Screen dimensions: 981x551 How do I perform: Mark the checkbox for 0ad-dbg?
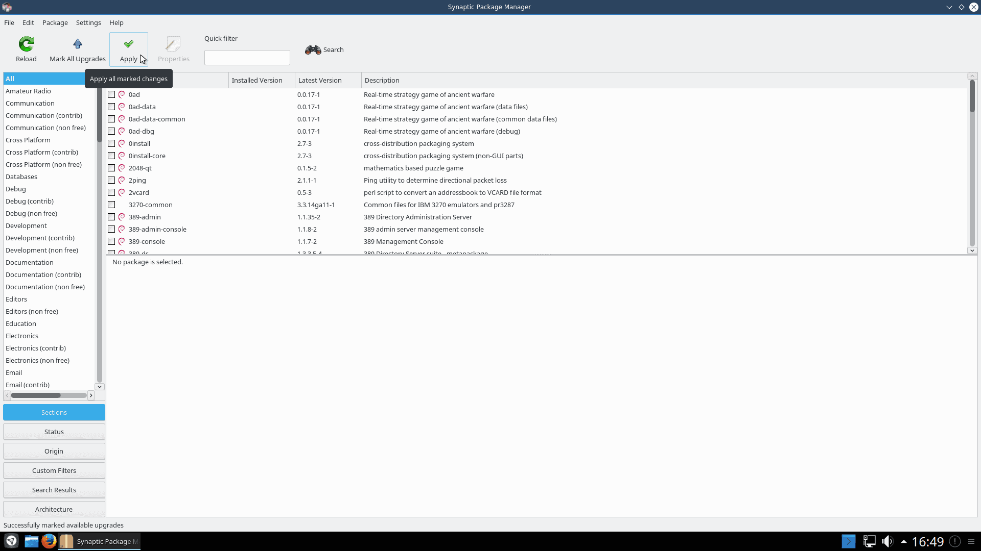[x=111, y=131]
